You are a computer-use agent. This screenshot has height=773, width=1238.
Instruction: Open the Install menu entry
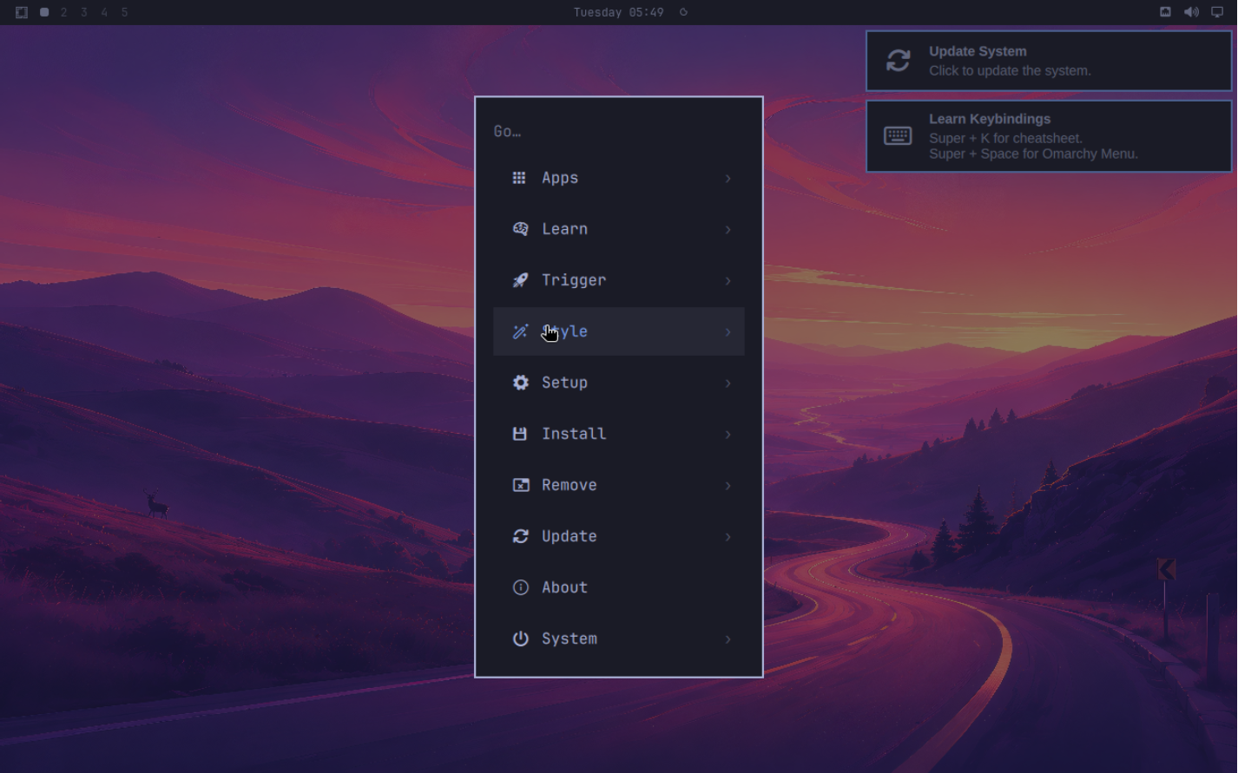(619, 434)
